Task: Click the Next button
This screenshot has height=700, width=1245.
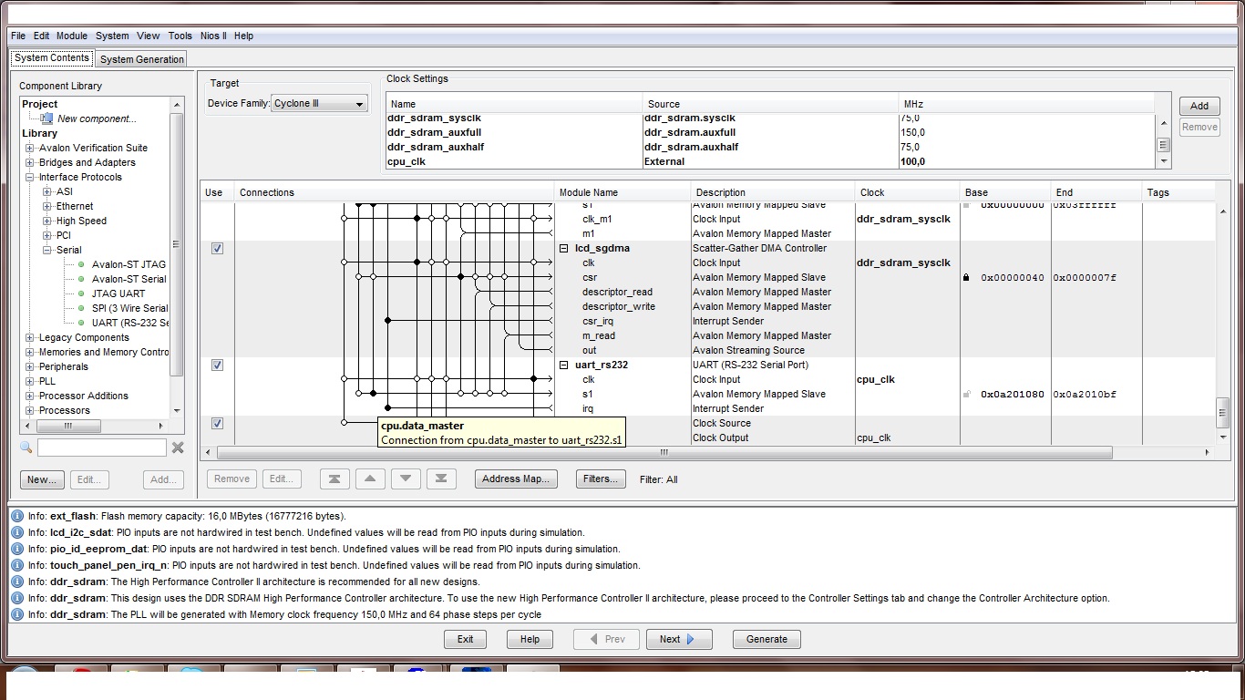Action: pyautogui.click(x=679, y=639)
